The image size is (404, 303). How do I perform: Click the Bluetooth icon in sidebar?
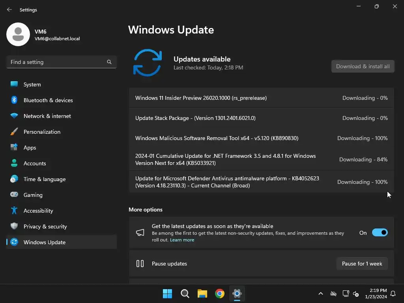(14, 100)
